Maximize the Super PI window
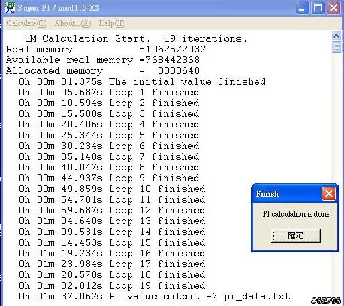Viewport: 344px width, 306px height. click(x=318, y=8)
